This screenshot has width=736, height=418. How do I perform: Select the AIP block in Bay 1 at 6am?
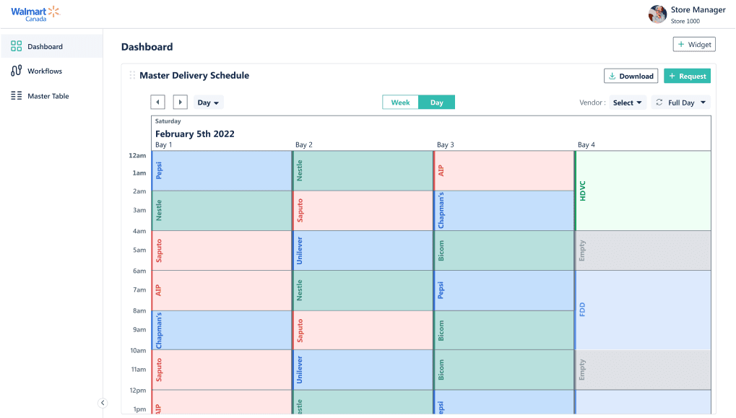pyautogui.click(x=222, y=290)
